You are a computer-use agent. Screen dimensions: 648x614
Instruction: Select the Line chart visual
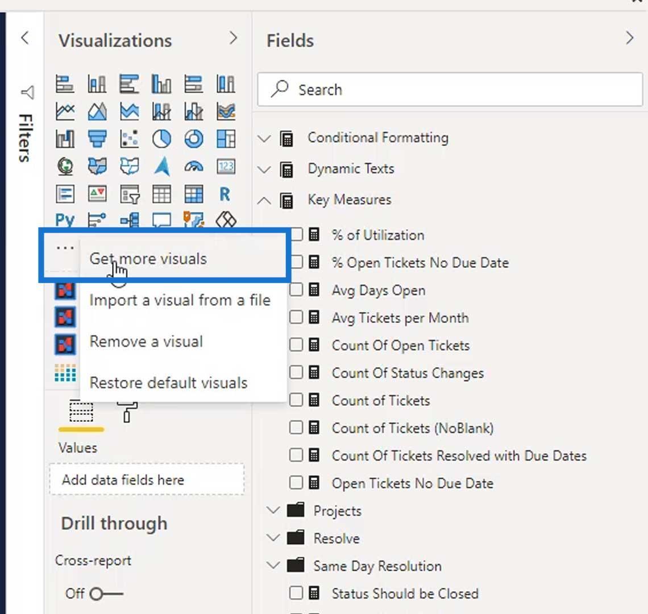[65, 111]
